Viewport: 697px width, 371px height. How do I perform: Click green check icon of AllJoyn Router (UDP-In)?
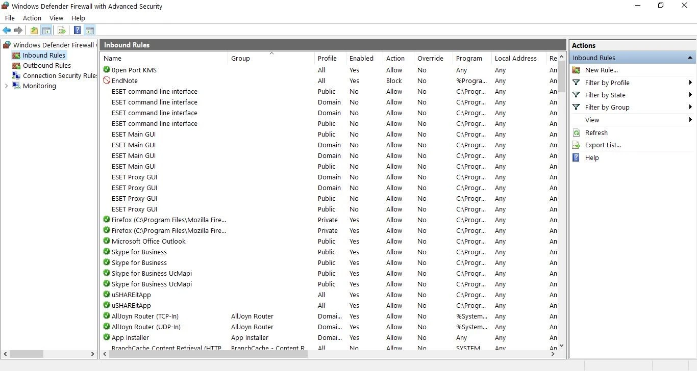pos(107,327)
